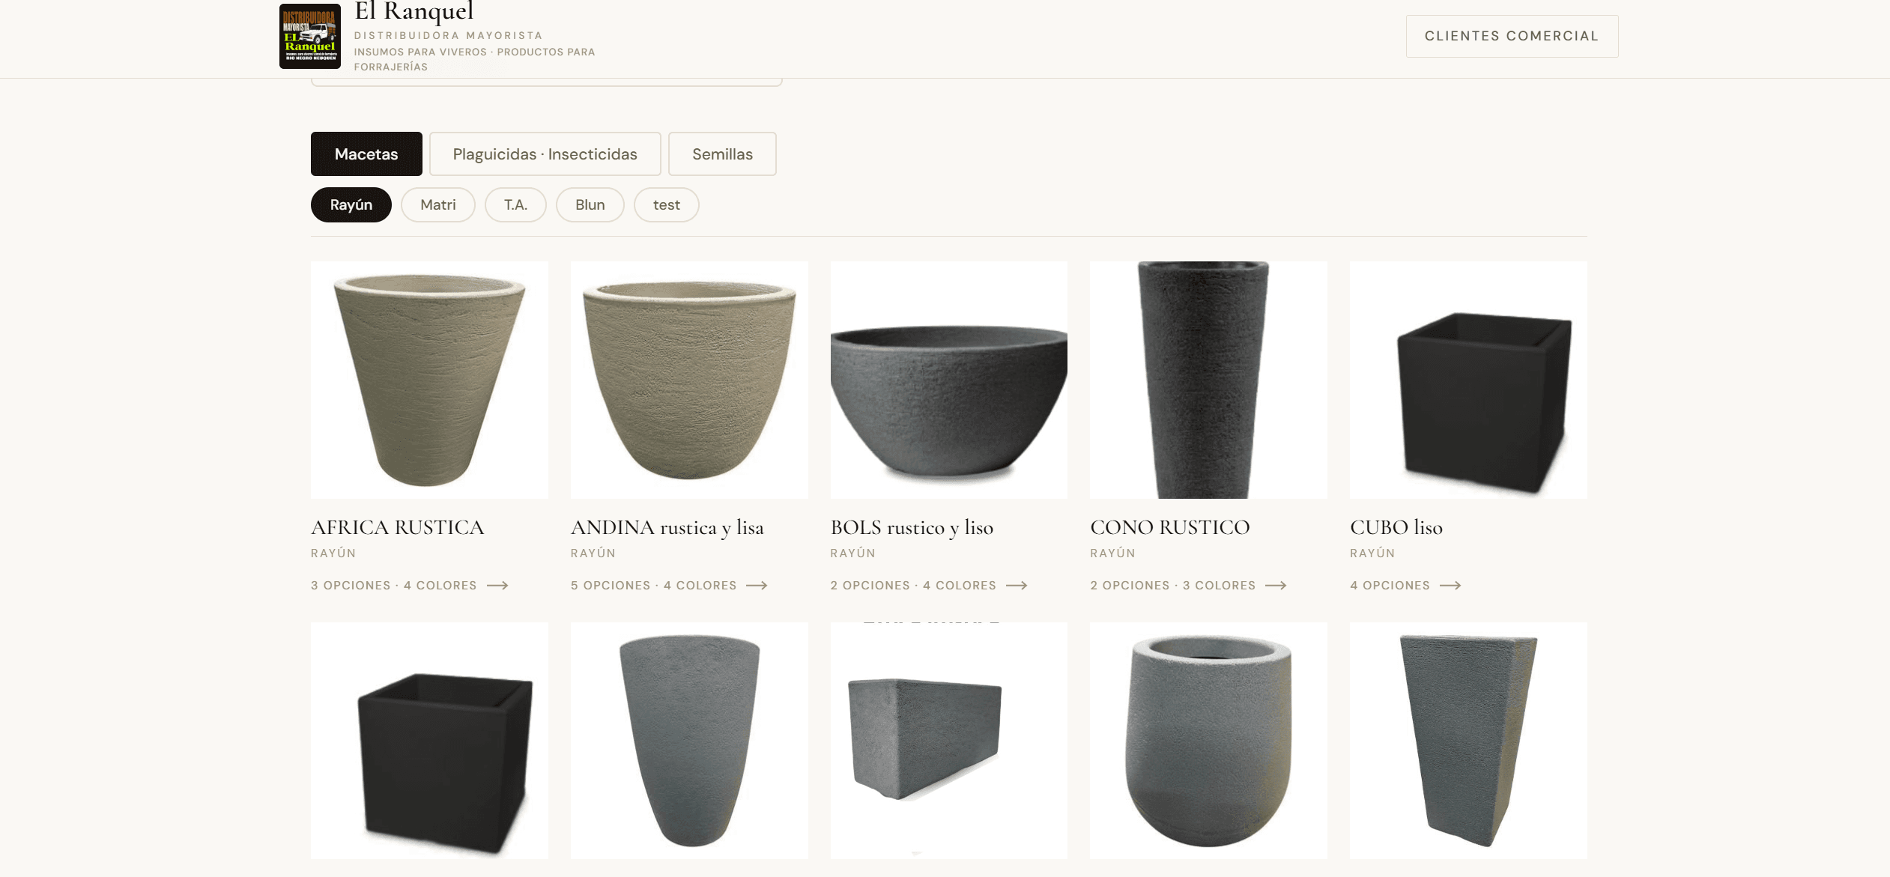The width and height of the screenshot is (1890, 877).
Task: Click the El Ranquel logo icon
Action: click(310, 36)
